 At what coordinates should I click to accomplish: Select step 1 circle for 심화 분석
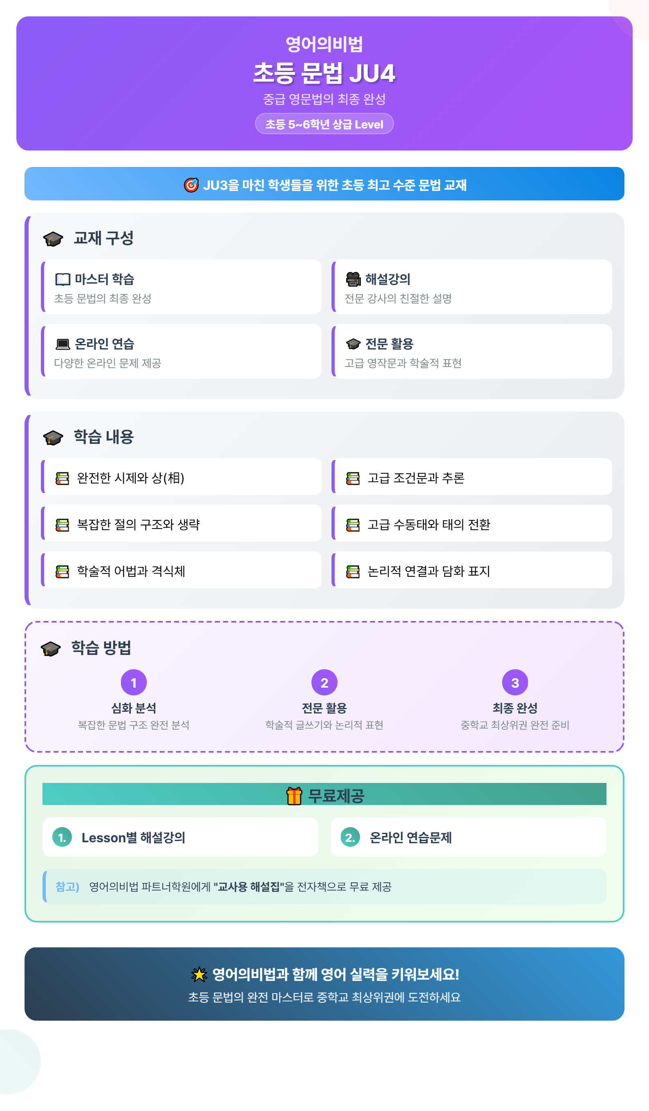134,682
